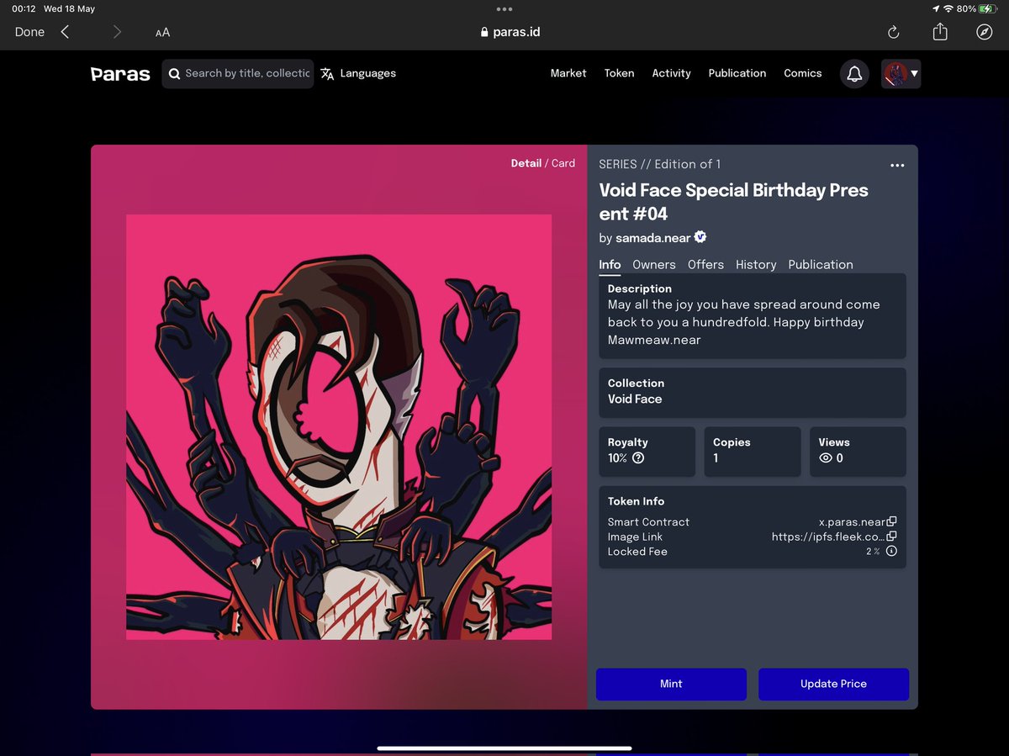1009x756 pixels.
Task: Select the Owners tab
Action: 654,265
